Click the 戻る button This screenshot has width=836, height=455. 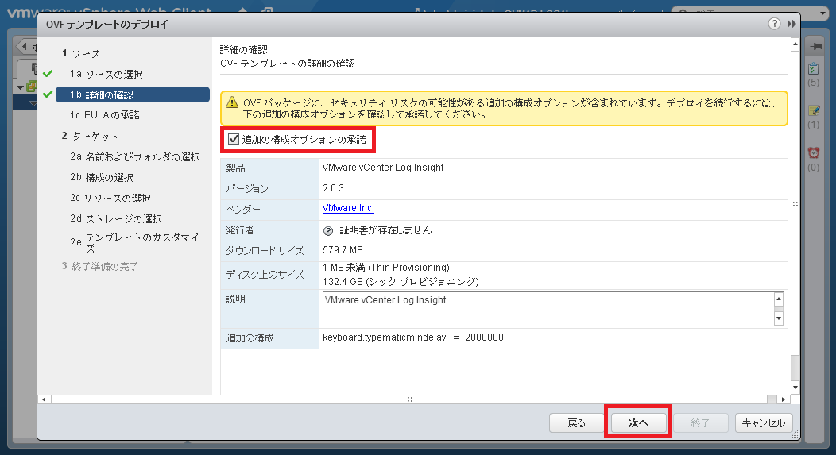click(x=576, y=423)
